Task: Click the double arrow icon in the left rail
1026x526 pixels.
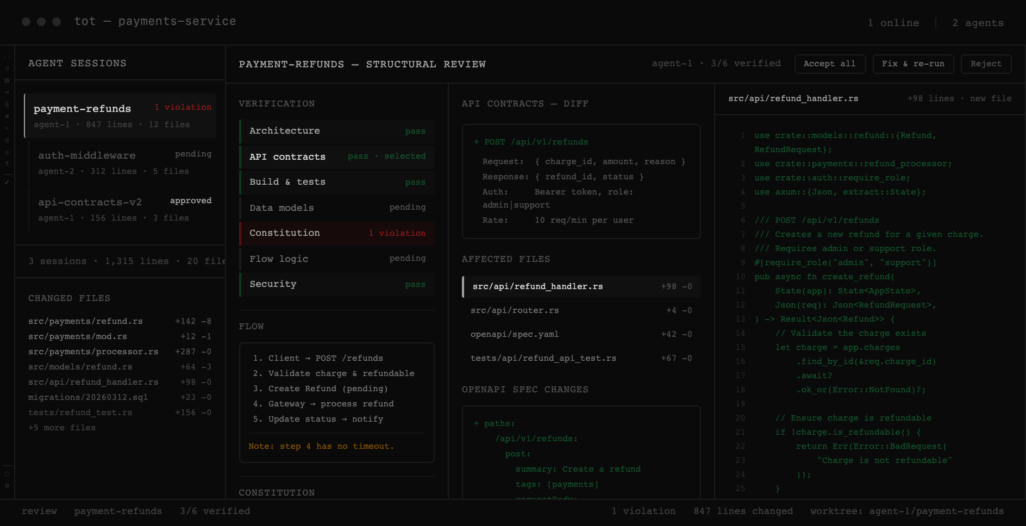Action: [7, 92]
